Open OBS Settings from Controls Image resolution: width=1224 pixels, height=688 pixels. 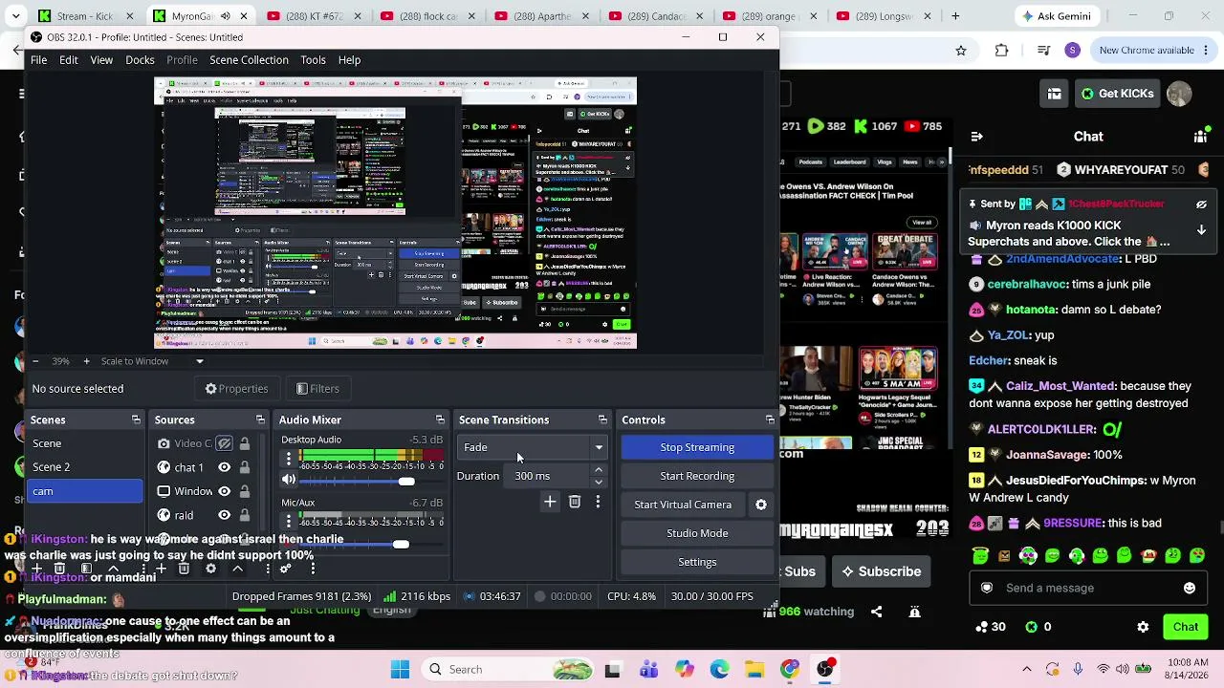click(697, 562)
